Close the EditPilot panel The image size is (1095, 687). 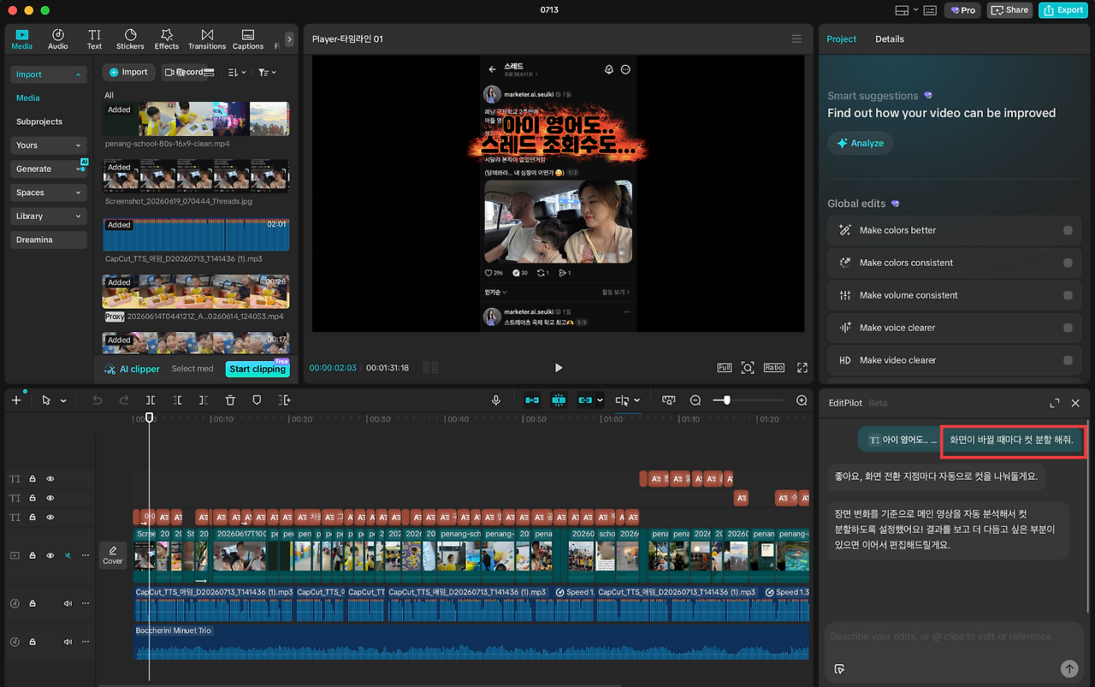pyautogui.click(x=1075, y=403)
